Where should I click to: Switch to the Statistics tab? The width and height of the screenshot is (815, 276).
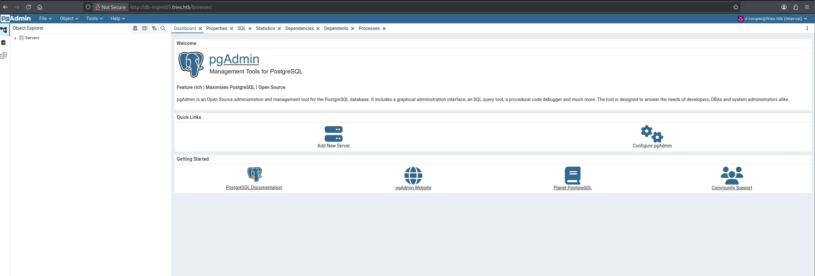point(265,28)
